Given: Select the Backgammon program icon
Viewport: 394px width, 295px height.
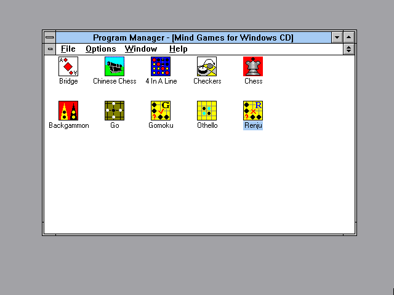Looking at the screenshot, I should tap(68, 111).
